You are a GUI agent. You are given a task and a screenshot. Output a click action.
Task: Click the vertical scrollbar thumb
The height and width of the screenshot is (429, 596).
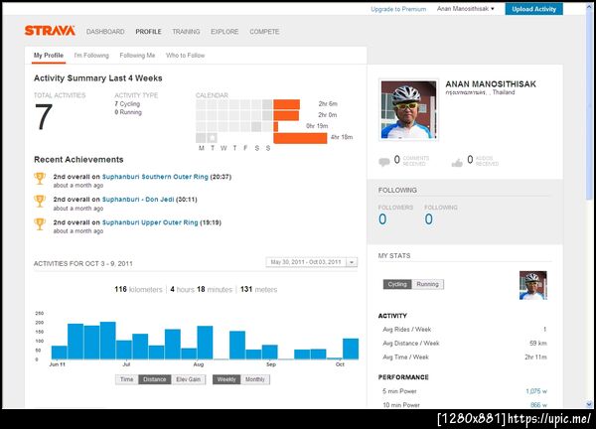589,103
